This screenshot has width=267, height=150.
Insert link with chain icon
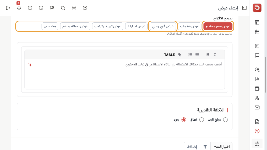point(180,55)
